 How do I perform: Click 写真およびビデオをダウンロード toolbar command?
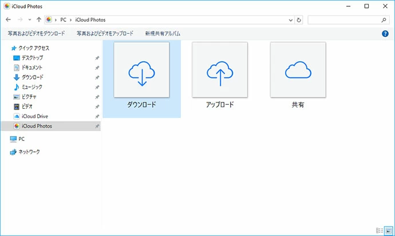pos(36,33)
